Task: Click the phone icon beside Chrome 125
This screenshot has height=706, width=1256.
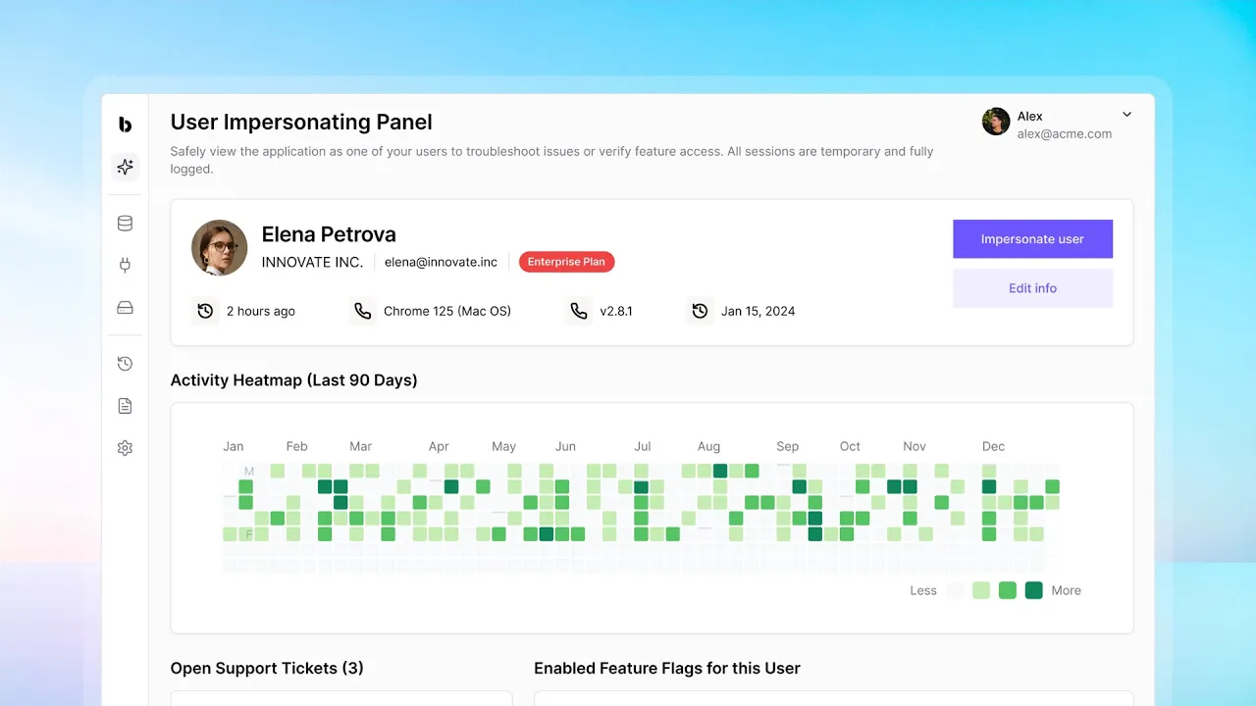Action: pos(363,311)
